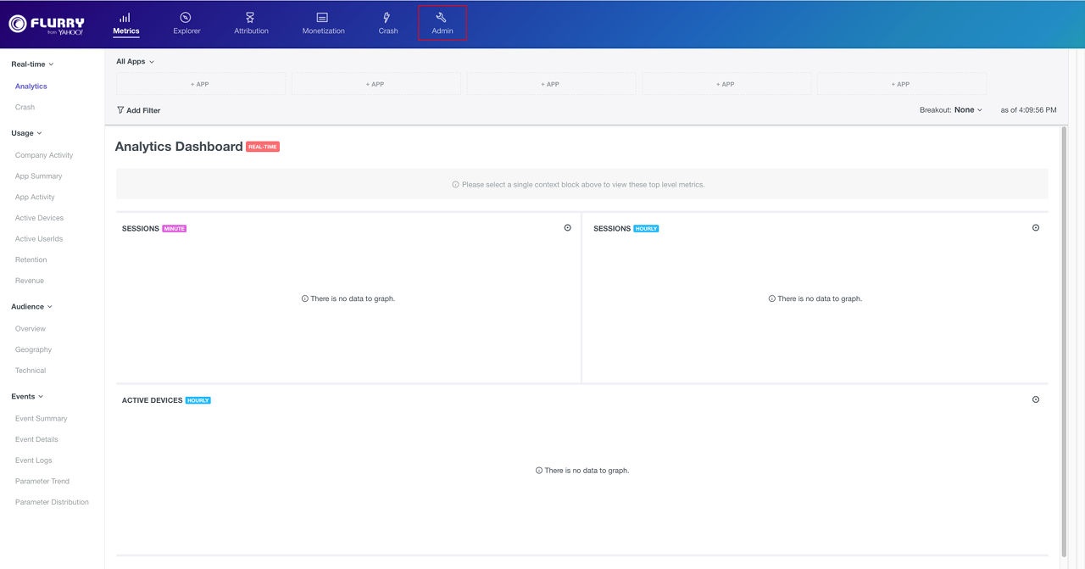Collapse the Audience sidebar section
Screen dimensions: 1085x569
(31, 307)
